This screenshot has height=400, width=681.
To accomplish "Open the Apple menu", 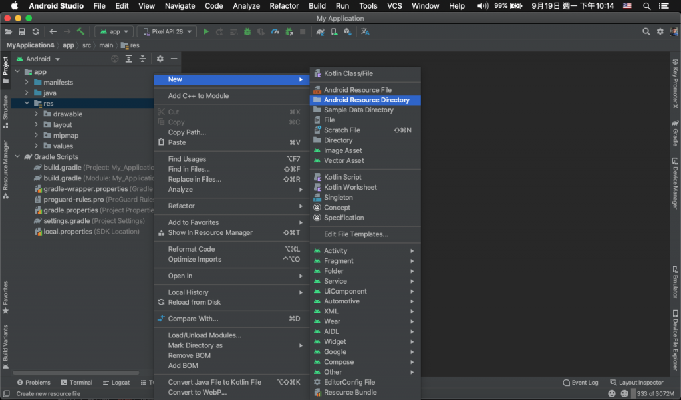I will [x=15, y=6].
